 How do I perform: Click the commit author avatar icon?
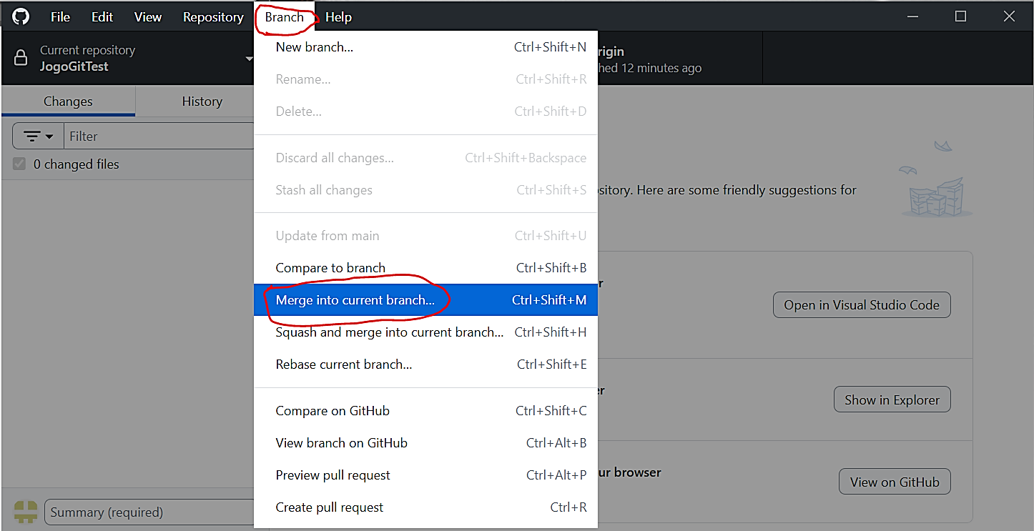click(x=26, y=512)
